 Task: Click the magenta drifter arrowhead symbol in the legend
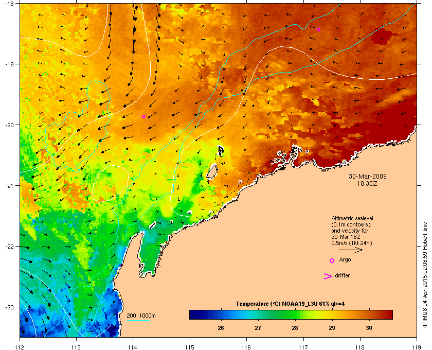[328, 276]
